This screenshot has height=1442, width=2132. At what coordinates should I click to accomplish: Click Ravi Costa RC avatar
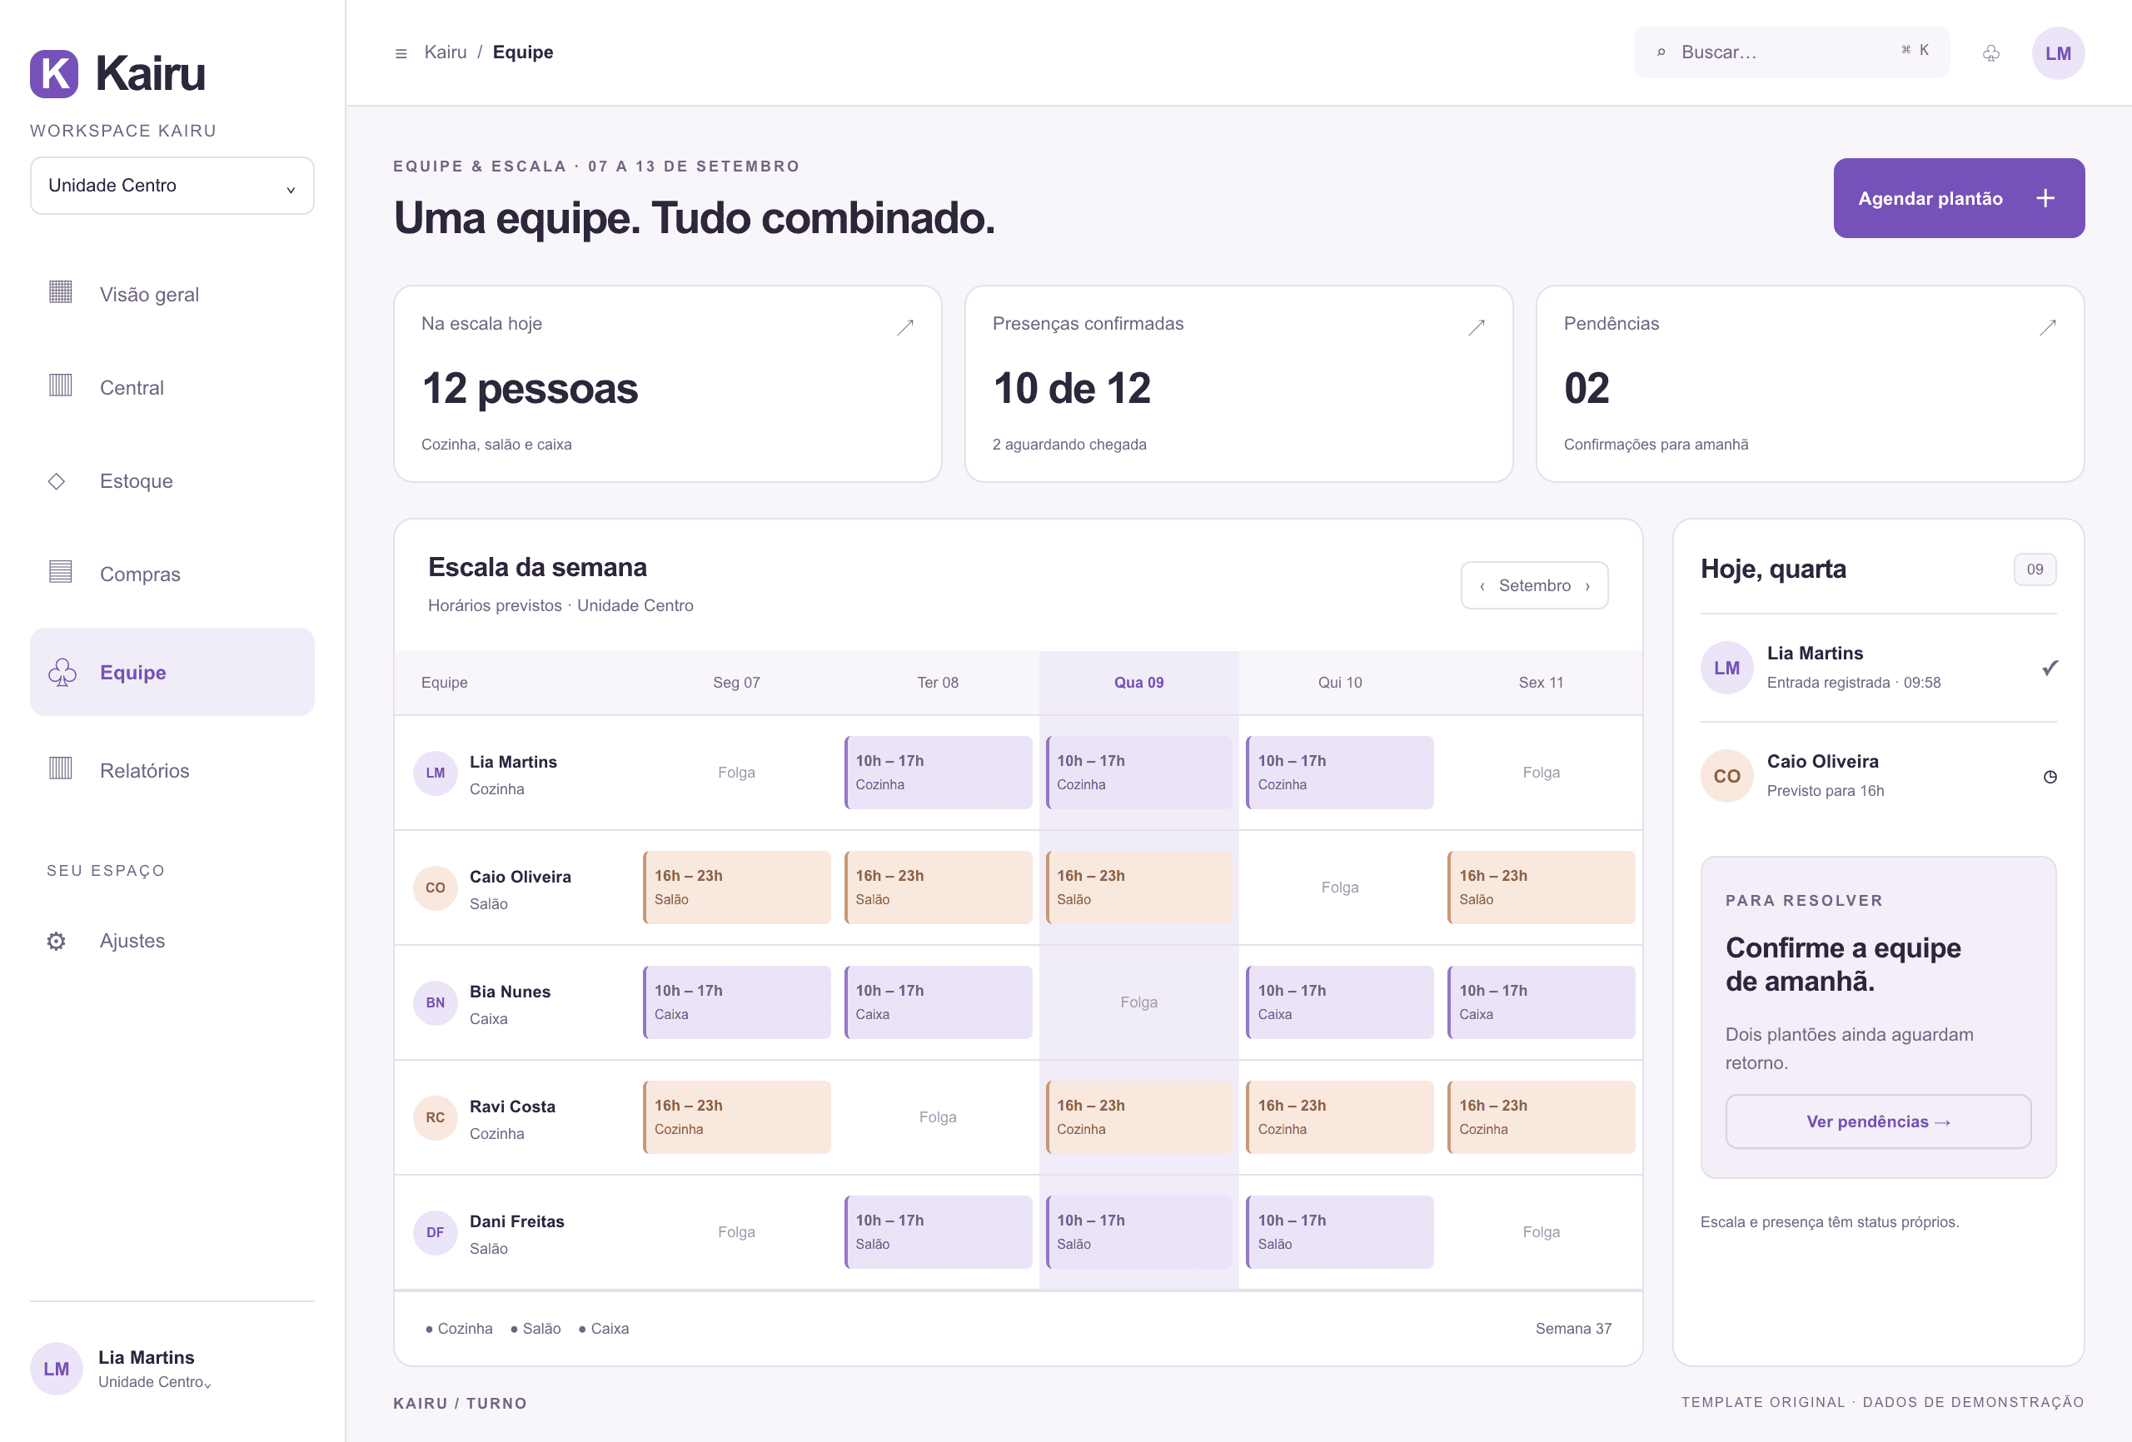click(436, 1117)
